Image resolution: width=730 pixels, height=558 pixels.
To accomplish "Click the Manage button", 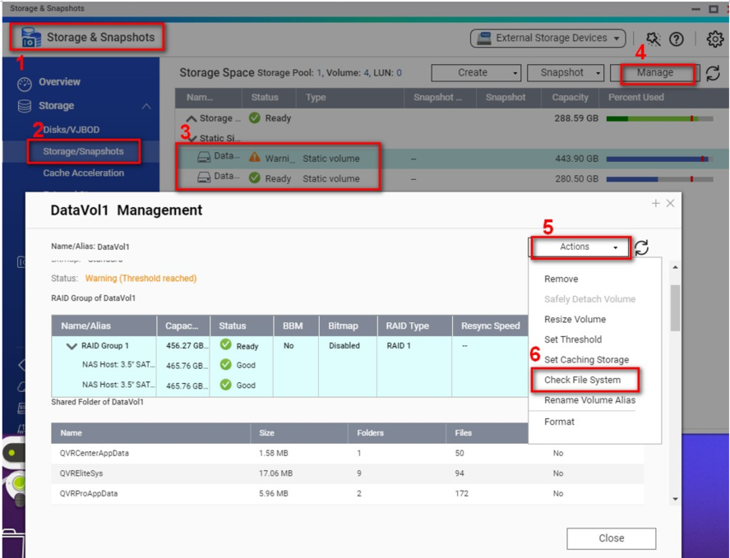I will click(654, 73).
